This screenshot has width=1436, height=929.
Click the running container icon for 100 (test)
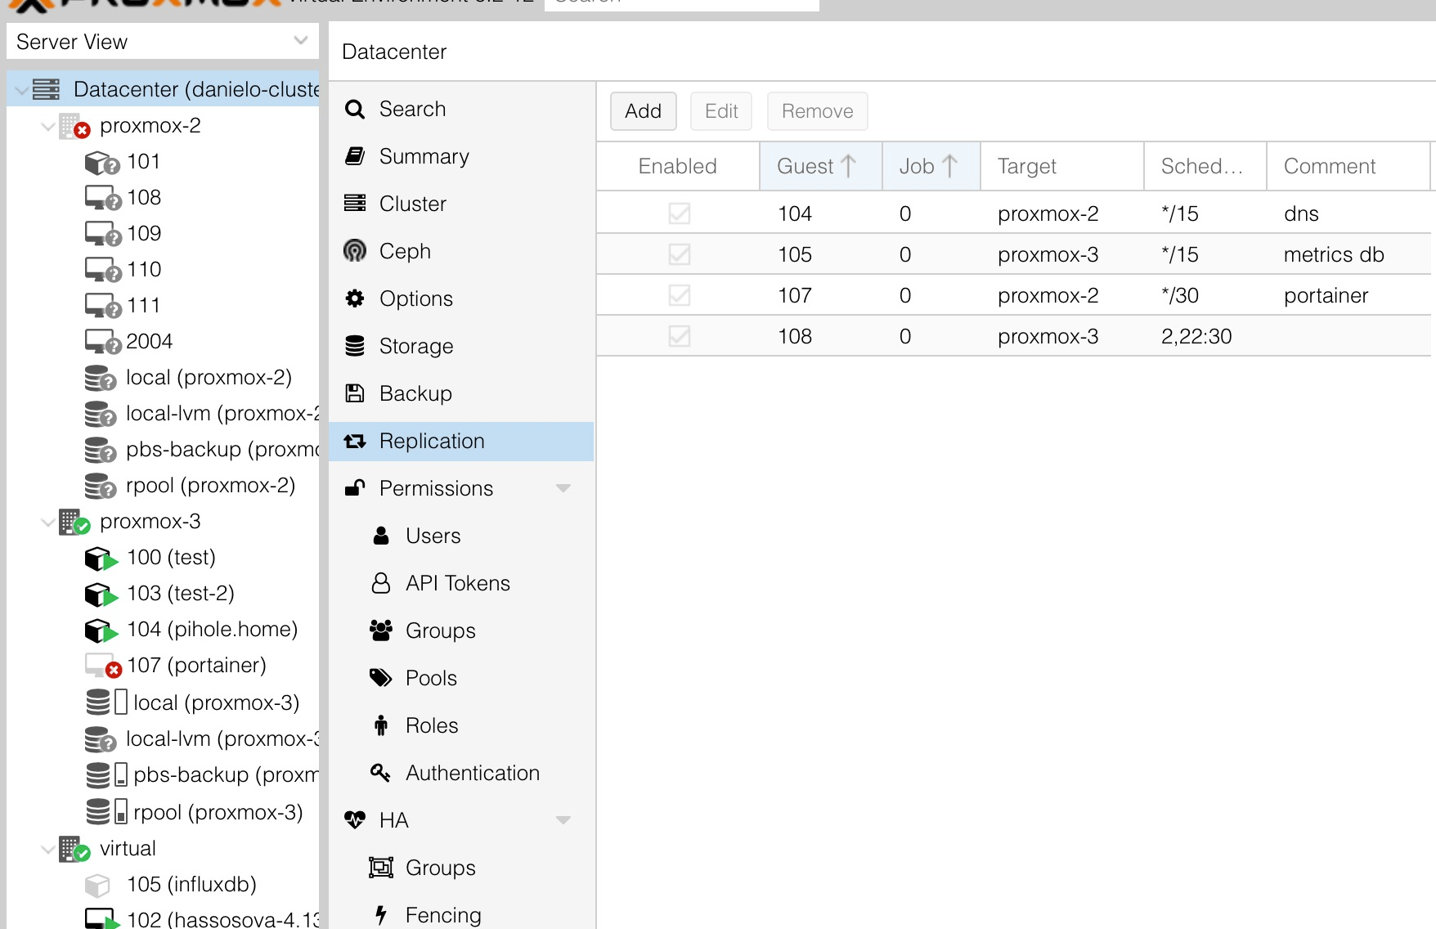(x=101, y=559)
